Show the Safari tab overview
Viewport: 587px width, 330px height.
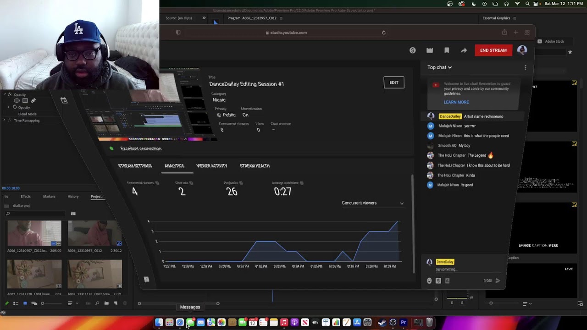527,33
